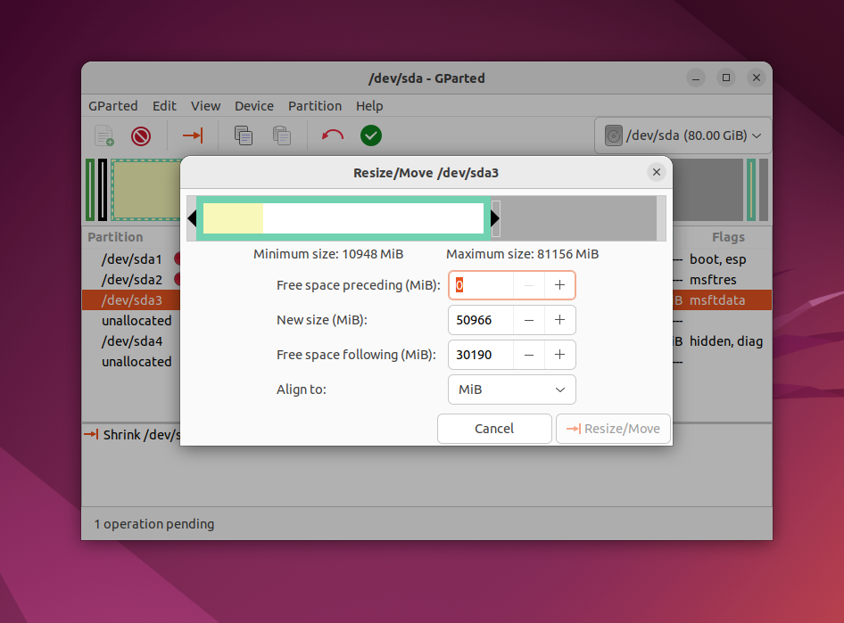Click the Paste partition toolbar icon
The height and width of the screenshot is (623, 844).
pyautogui.click(x=282, y=135)
